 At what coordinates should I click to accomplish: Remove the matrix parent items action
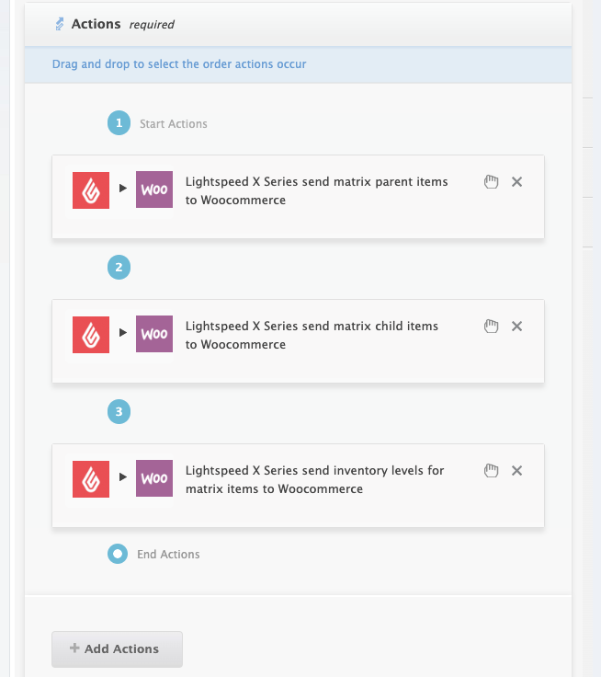click(516, 182)
